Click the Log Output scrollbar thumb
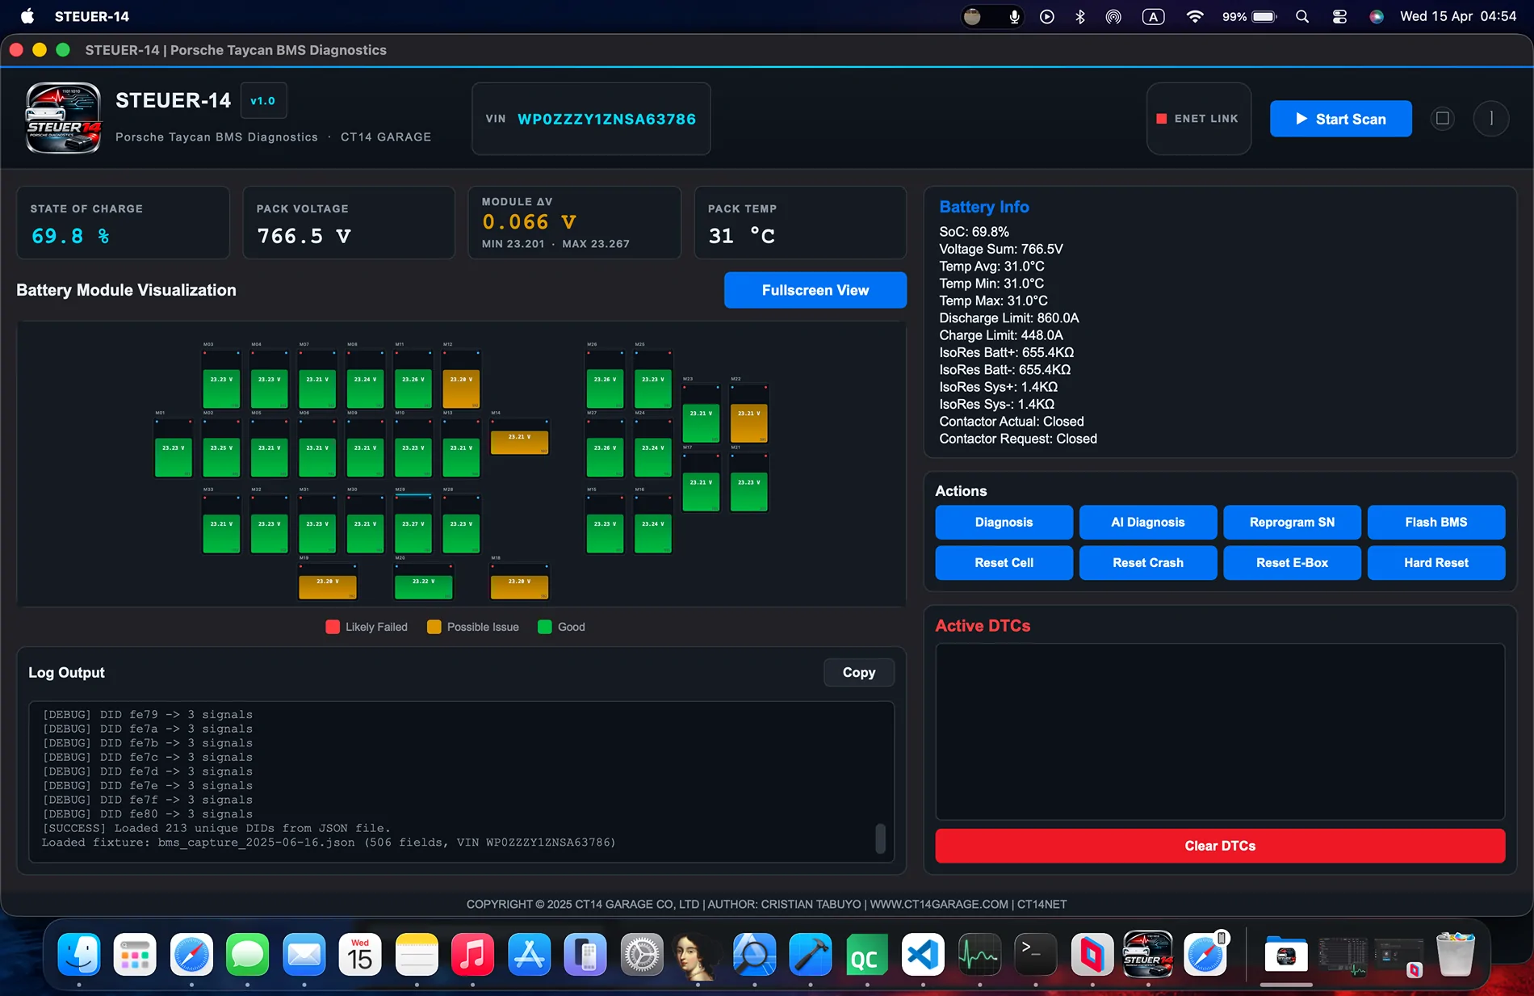This screenshot has width=1534, height=996. tap(880, 838)
